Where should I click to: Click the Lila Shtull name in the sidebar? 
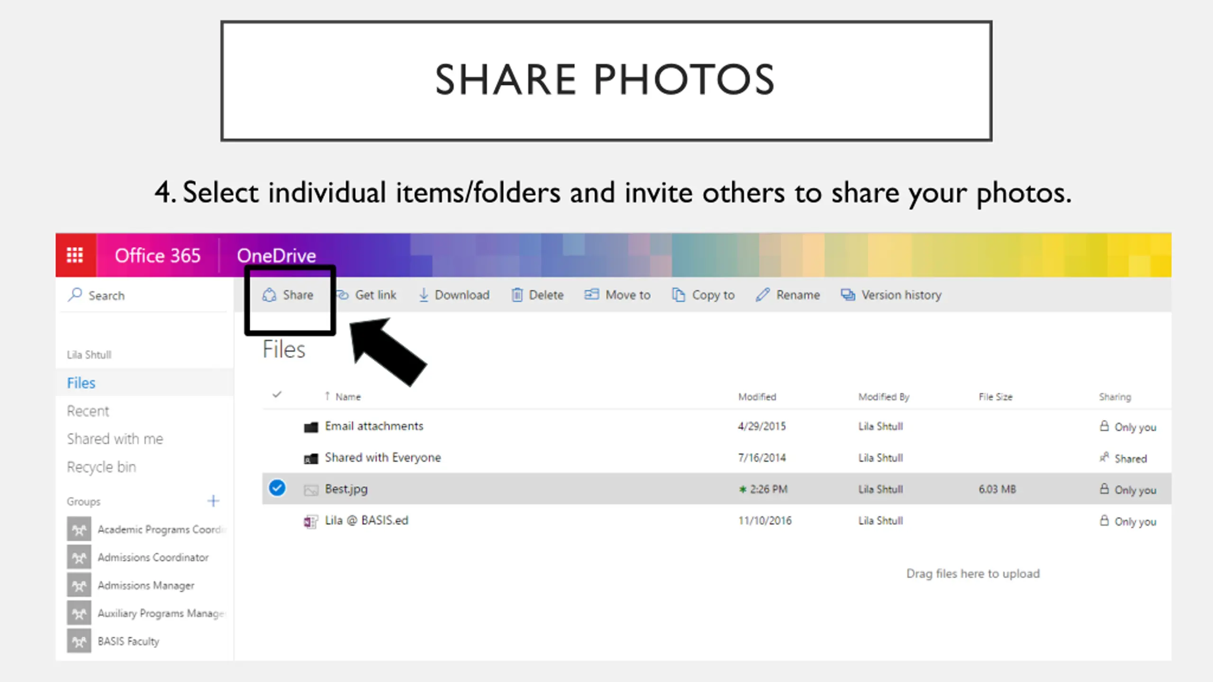point(89,354)
